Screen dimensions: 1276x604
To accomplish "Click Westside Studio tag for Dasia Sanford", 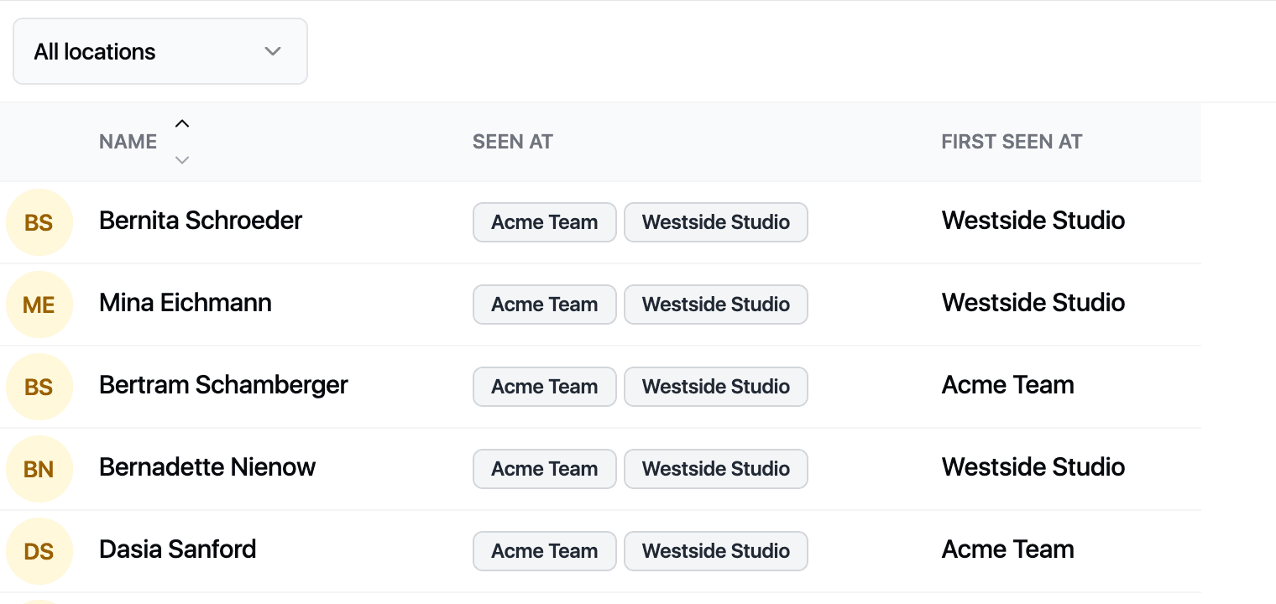I will point(716,551).
